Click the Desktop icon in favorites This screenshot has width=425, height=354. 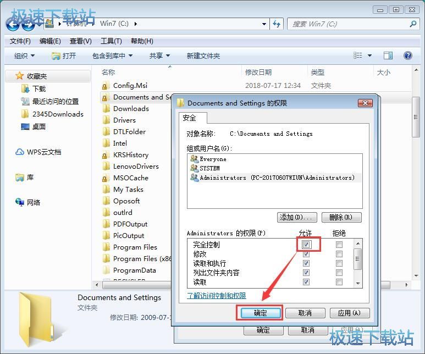(x=25, y=126)
